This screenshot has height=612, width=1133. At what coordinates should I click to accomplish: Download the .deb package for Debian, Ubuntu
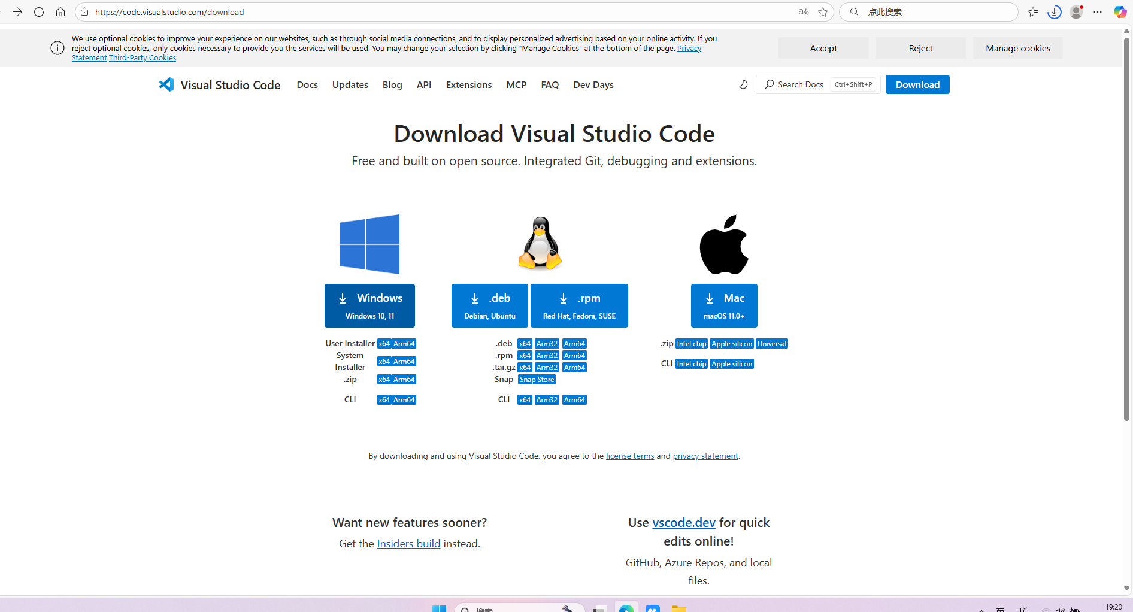tap(490, 305)
